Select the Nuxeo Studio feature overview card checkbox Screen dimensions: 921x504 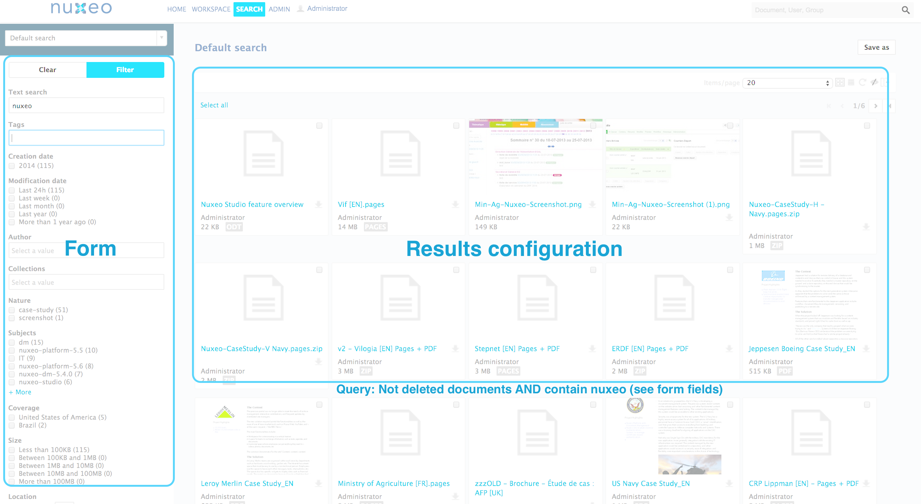click(319, 125)
